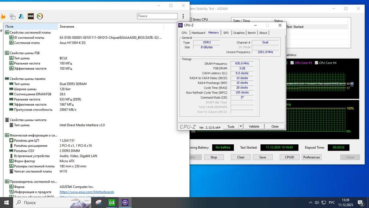Viewport: 369px width, 208px height.
Task: Click the taskbar clock showing 13:39
Action: point(345,202)
